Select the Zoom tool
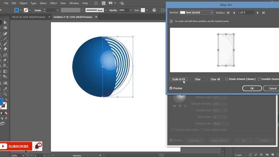The height and width of the screenshot is (157, 279). pos(5,94)
